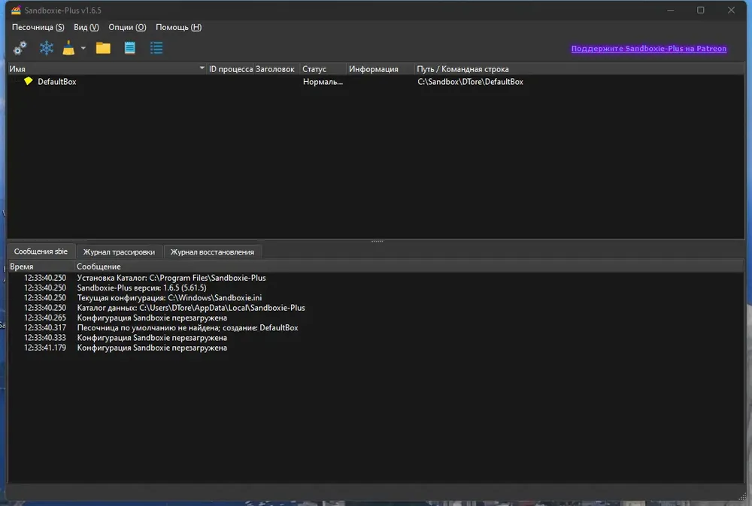Close the Sandboxie-Plus window

point(731,10)
